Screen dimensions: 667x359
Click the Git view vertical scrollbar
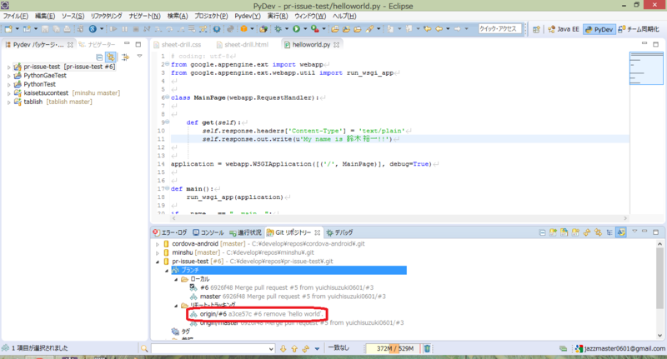[659, 278]
